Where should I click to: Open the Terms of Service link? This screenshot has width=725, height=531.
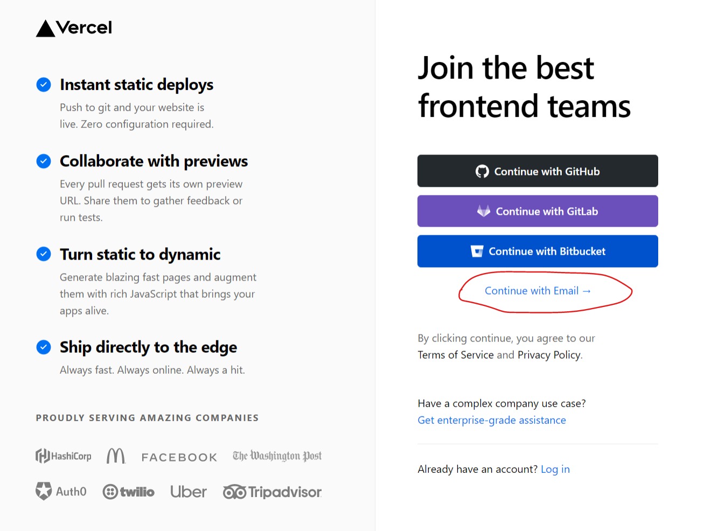456,355
